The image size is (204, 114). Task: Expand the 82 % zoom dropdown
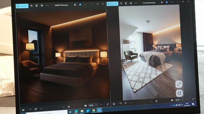click(x=182, y=100)
